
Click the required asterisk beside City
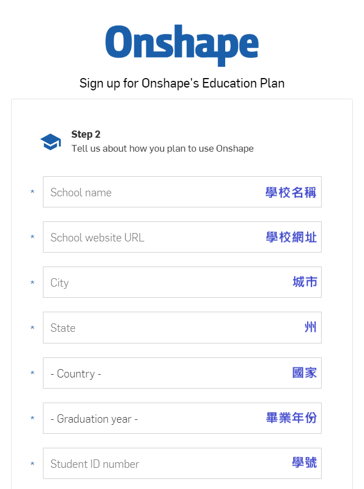coord(32,283)
